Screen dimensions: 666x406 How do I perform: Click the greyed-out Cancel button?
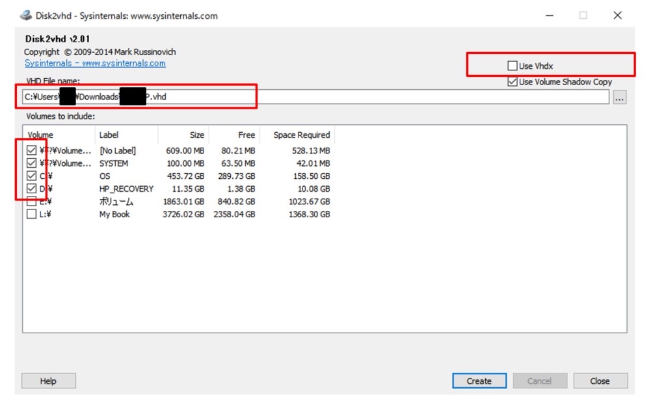click(x=539, y=381)
